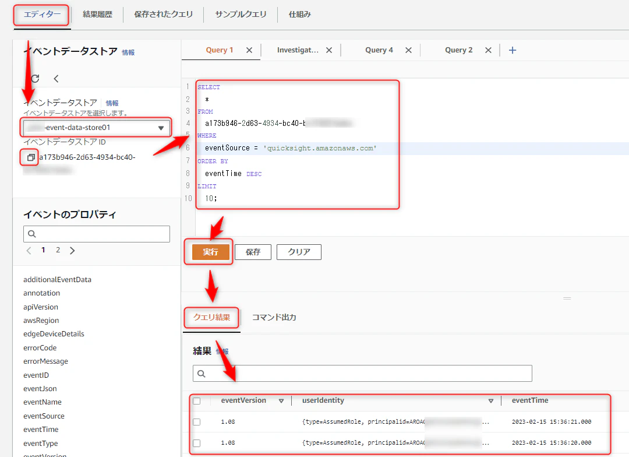
Task: Click the results search magnifier icon
Action: pos(202,374)
